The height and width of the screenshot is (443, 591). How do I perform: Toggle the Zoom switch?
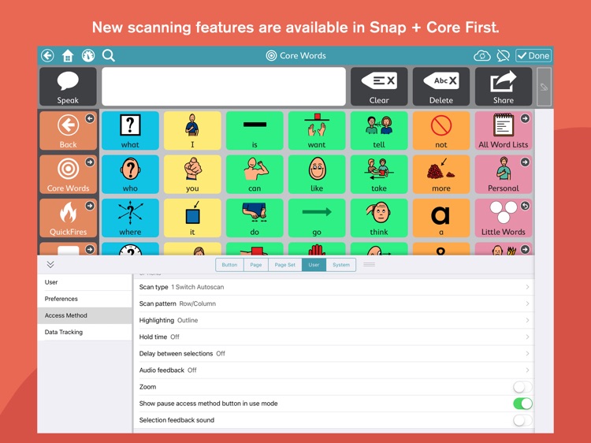[522, 387]
